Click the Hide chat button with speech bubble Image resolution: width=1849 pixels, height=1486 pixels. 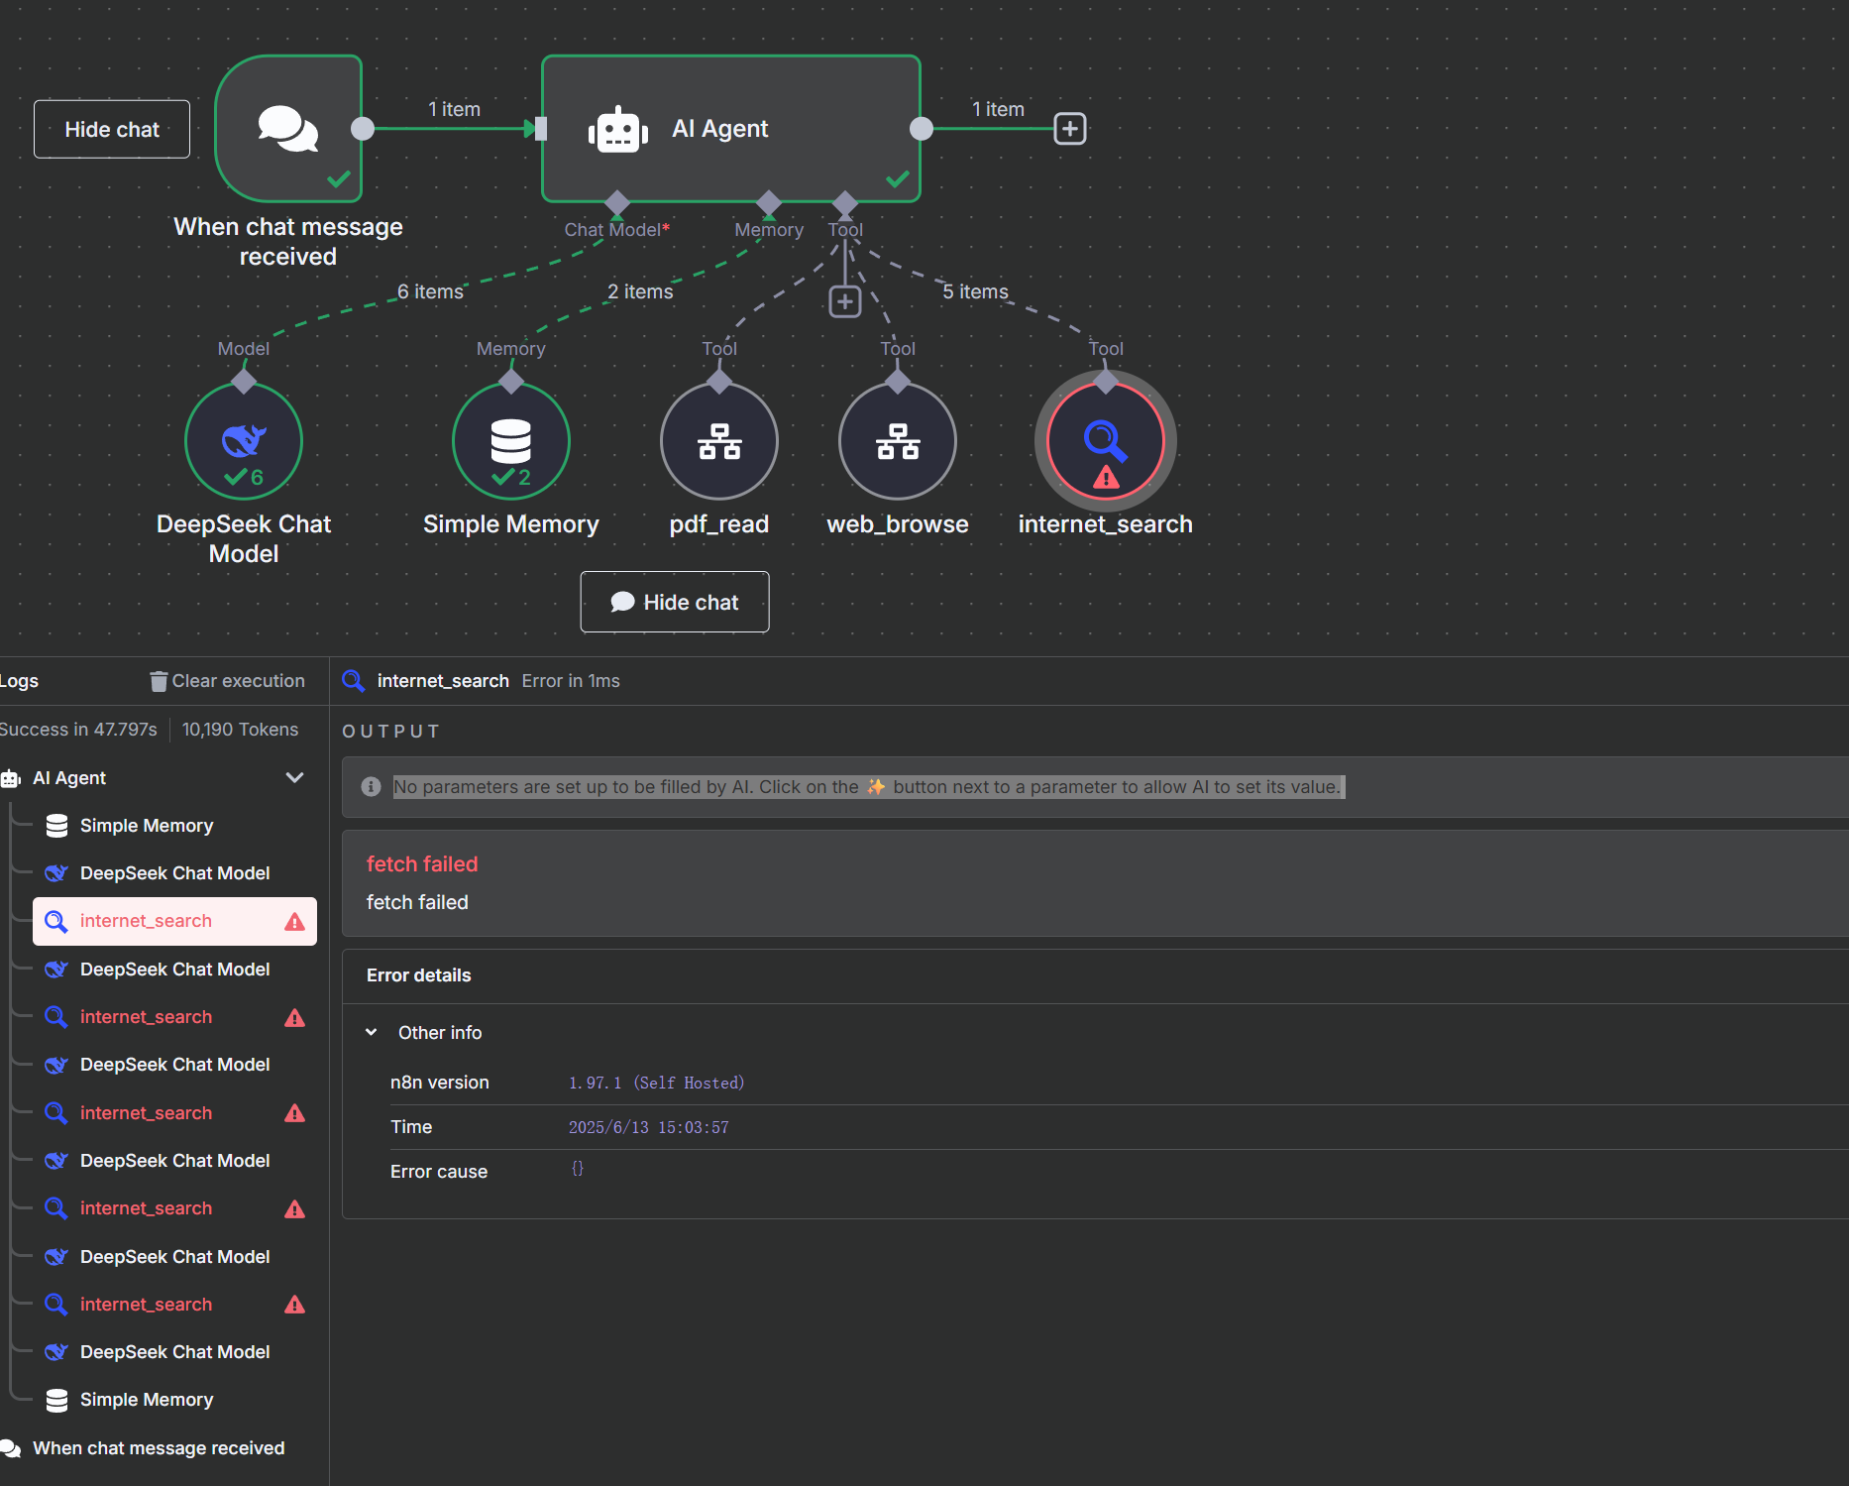[x=675, y=602]
